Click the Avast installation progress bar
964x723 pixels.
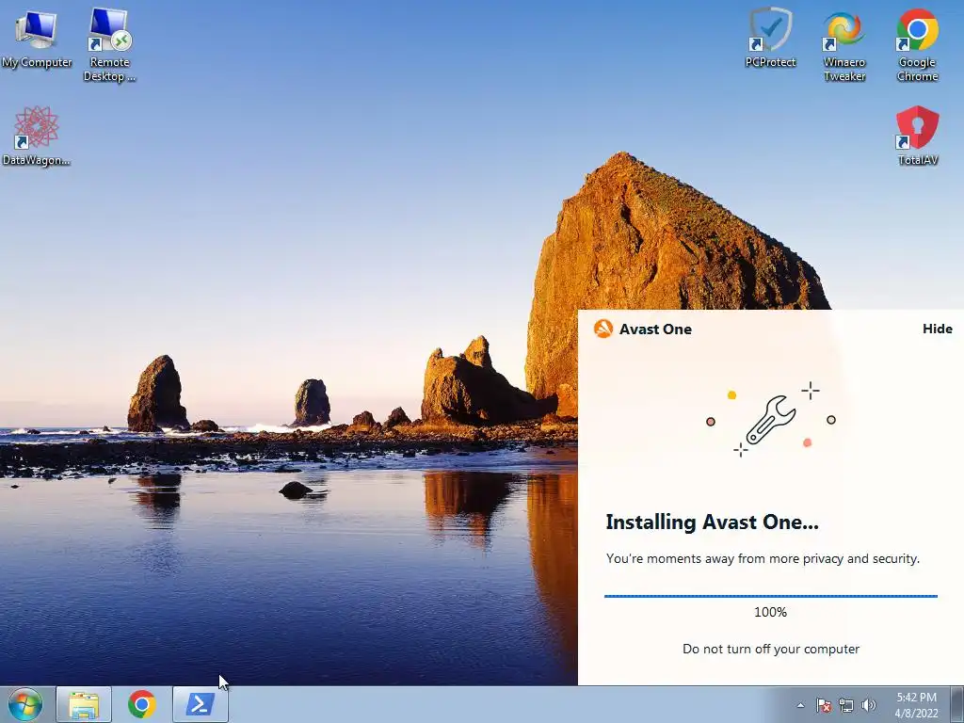click(770, 596)
